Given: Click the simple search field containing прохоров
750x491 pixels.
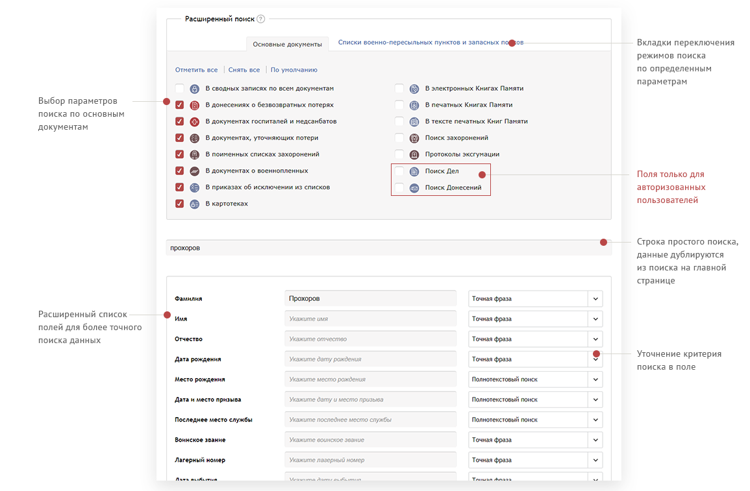Looking at the screenshot, I should tap(389, 248).
